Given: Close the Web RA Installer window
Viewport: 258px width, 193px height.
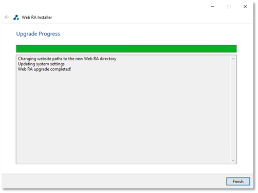Looking at the screenshot, I should coord(245,7).
